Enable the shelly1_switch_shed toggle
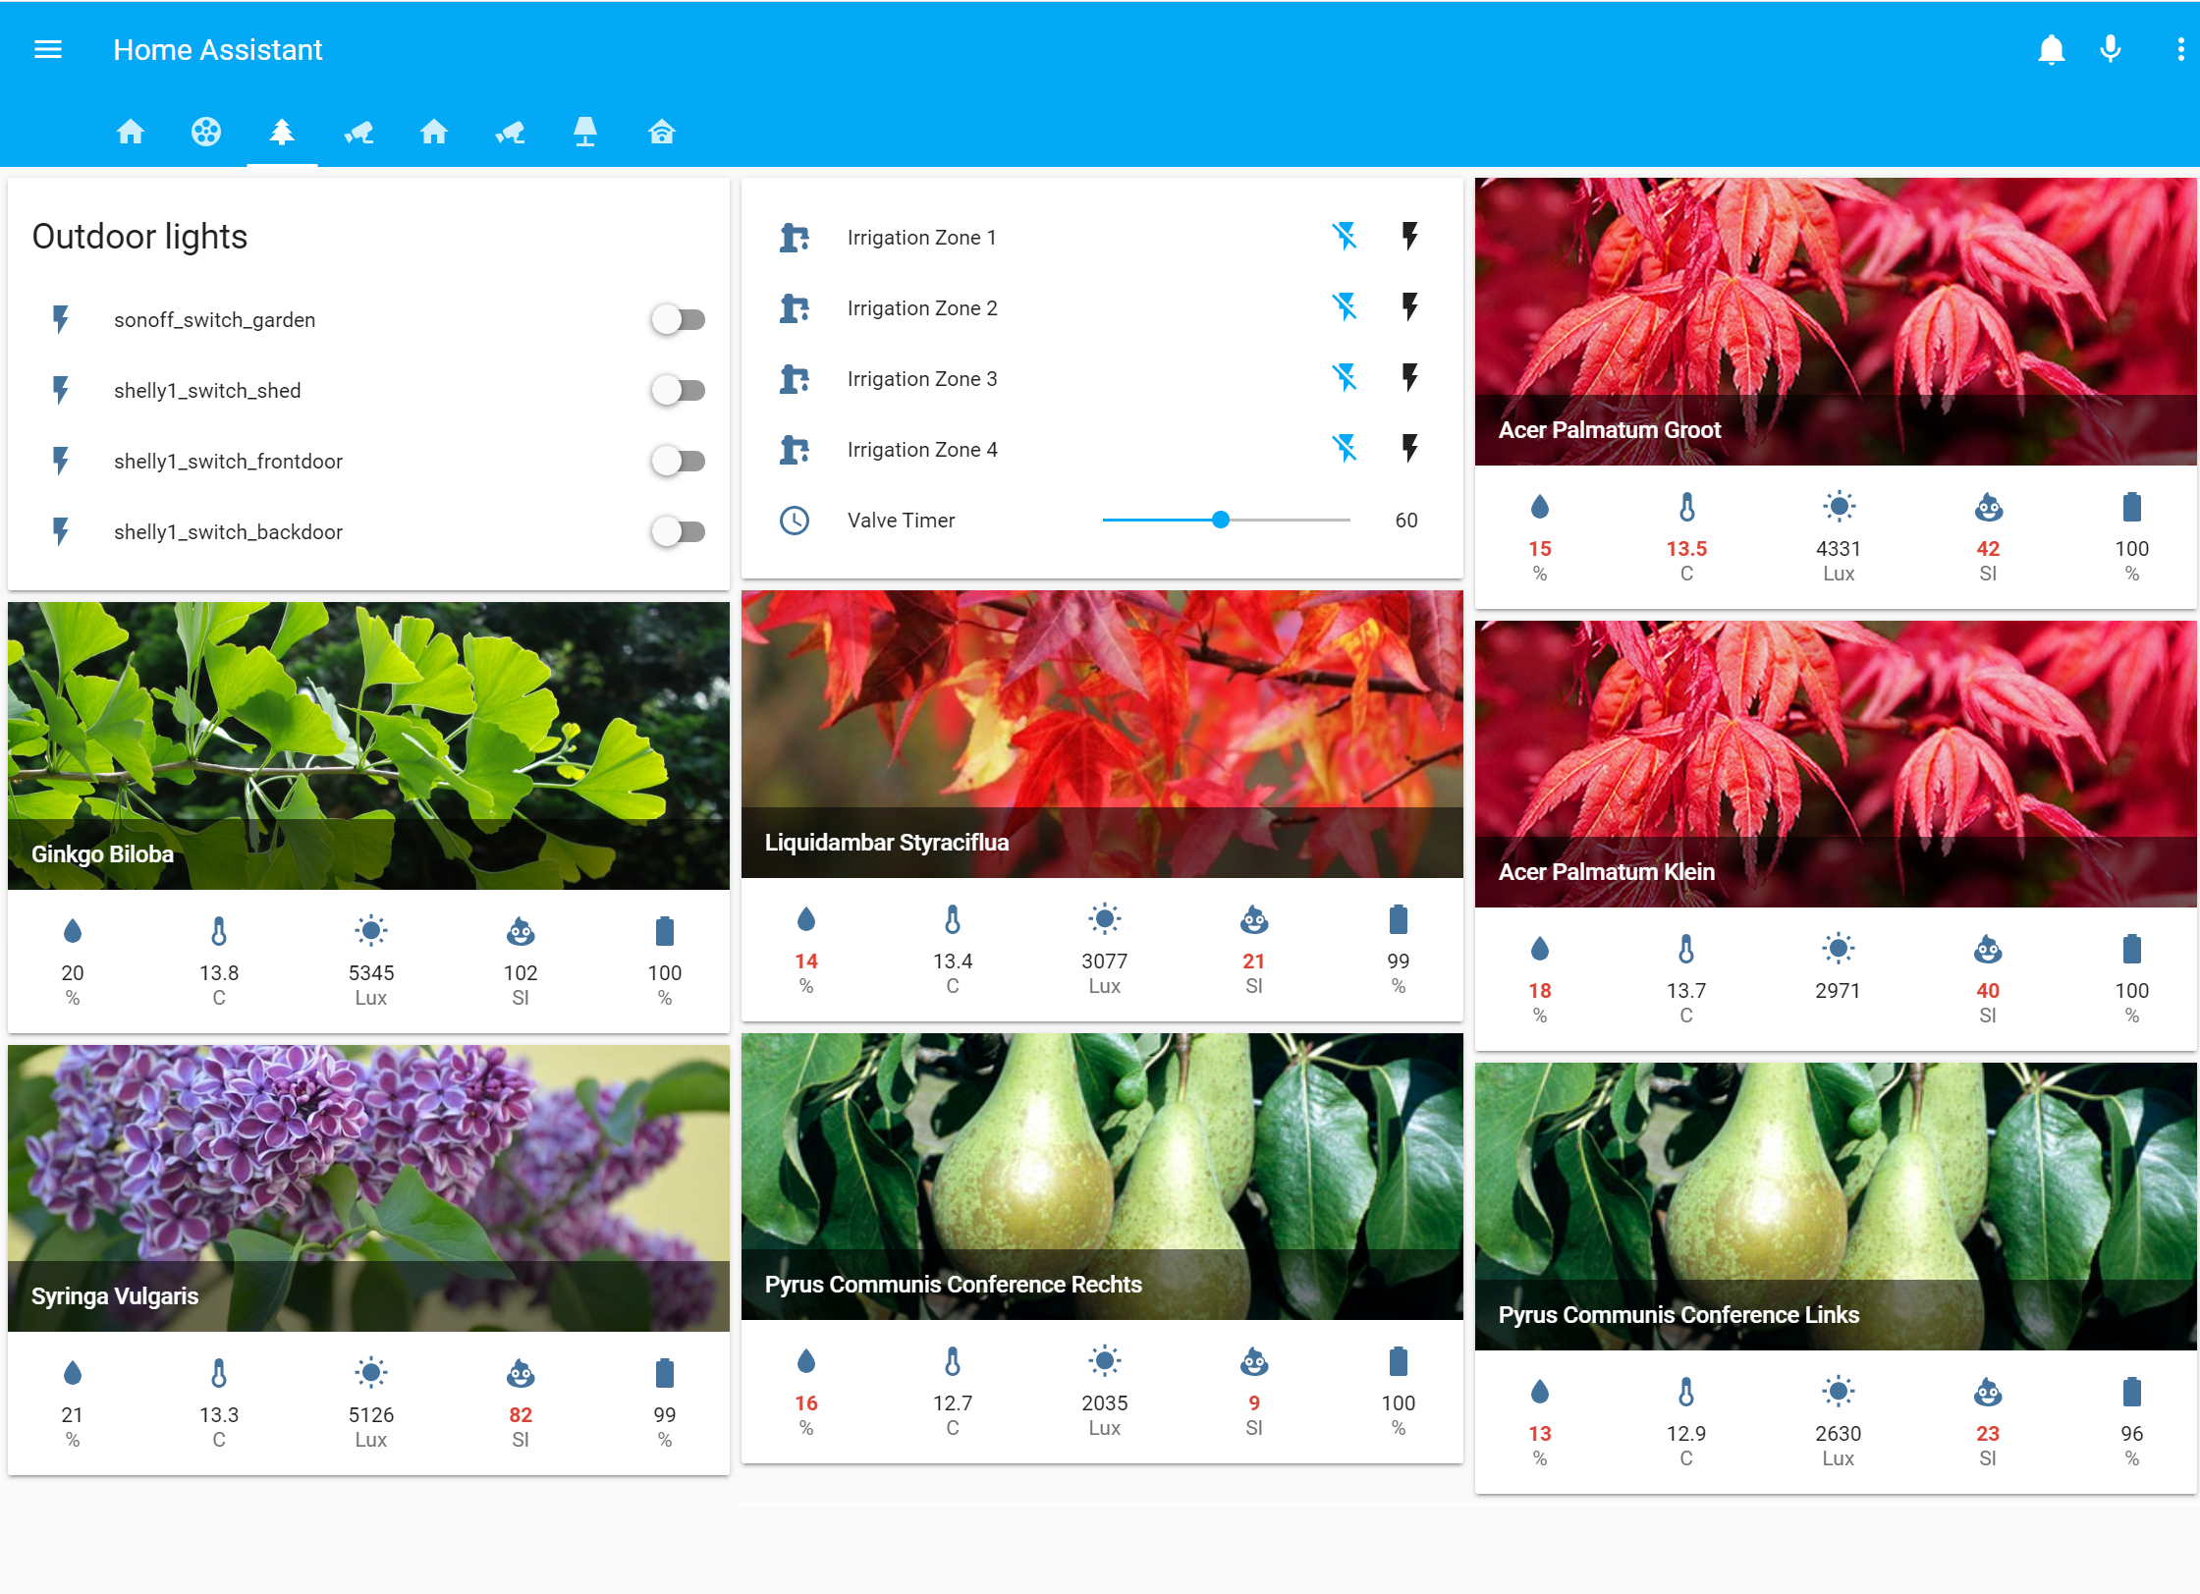Image resolution: width=2200 pixels, height=1594 pixels. pos(678,390)
